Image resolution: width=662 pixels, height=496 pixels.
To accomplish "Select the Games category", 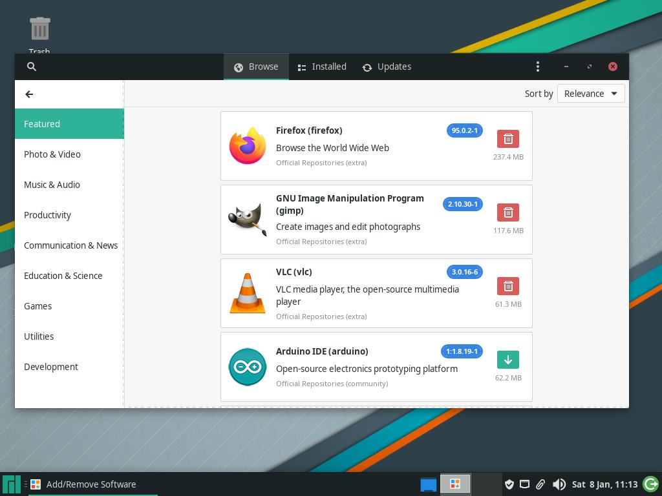I will click(x=69, y=306).
